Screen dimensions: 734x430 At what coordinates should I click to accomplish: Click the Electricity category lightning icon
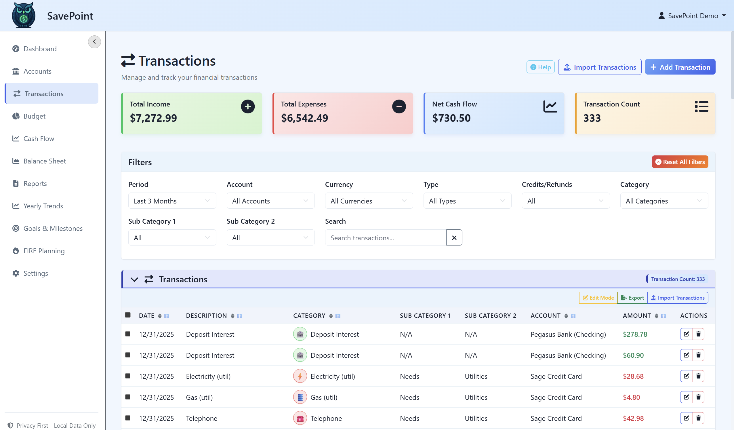pyautogui.click(x=300, y=376)
